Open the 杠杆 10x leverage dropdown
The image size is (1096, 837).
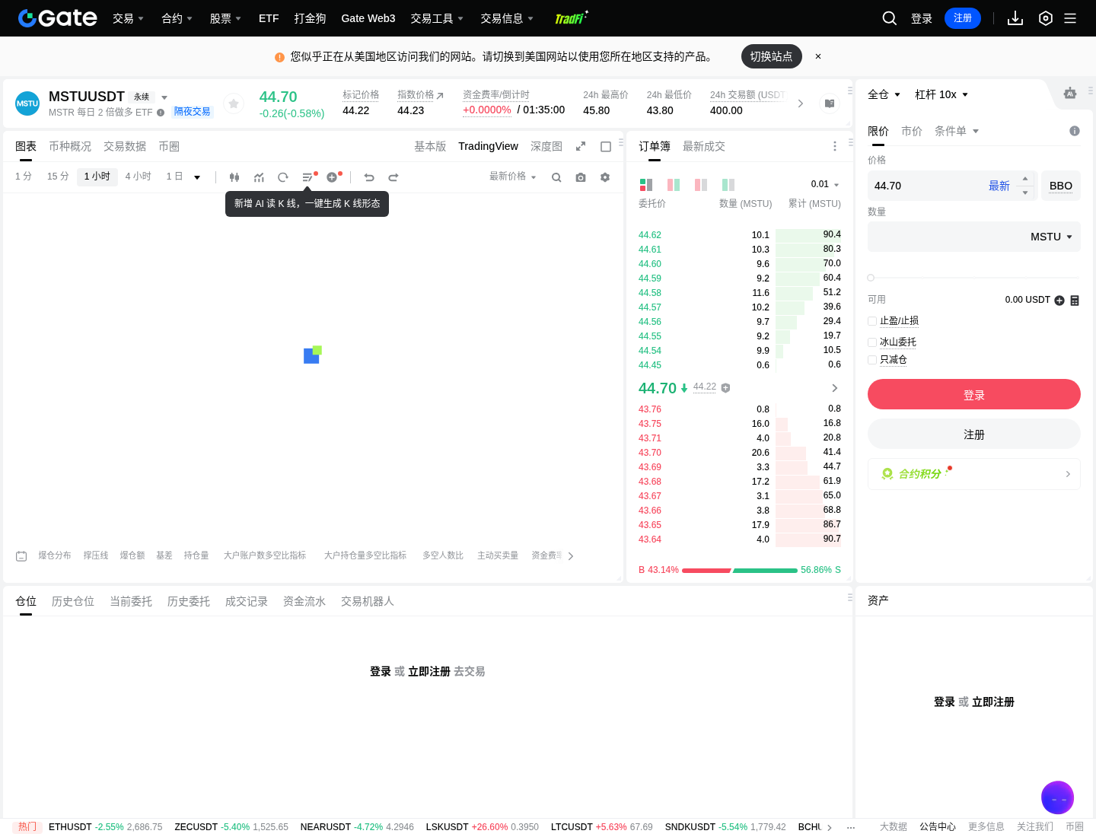point(941,94)
